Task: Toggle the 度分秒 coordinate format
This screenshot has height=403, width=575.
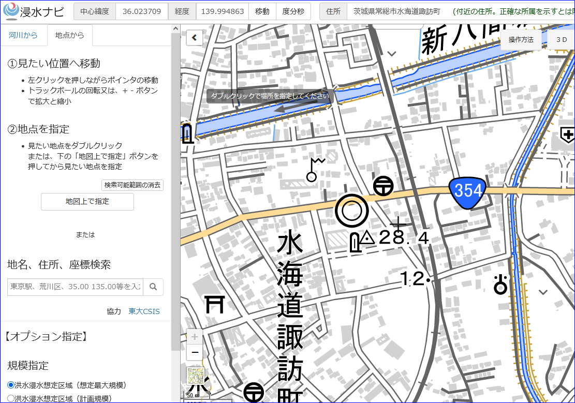Action: click(293, 11)
